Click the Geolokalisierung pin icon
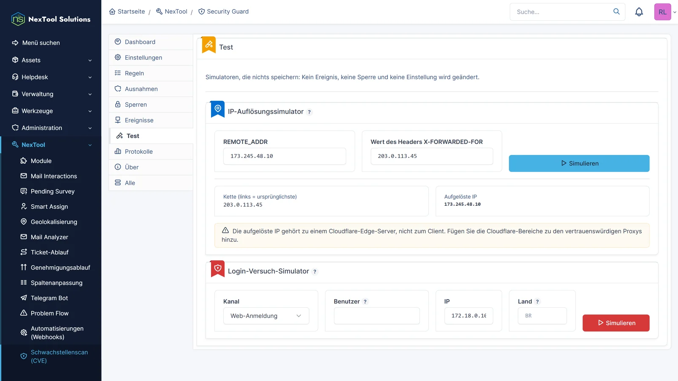Screen dimensions: 678x381 click(x=24, y=221)
